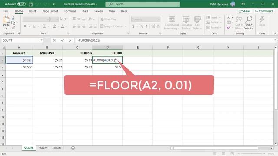The width and height of the screenshot is (278, 156).
Task: Click the Fill Color bucket
Action: click(55, 26)
